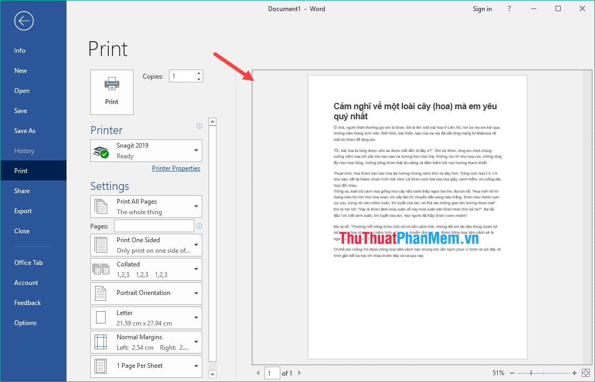Click the printer info icon beside Printer heading
Viewport: 595px width, 382px height.
[199, 126]
